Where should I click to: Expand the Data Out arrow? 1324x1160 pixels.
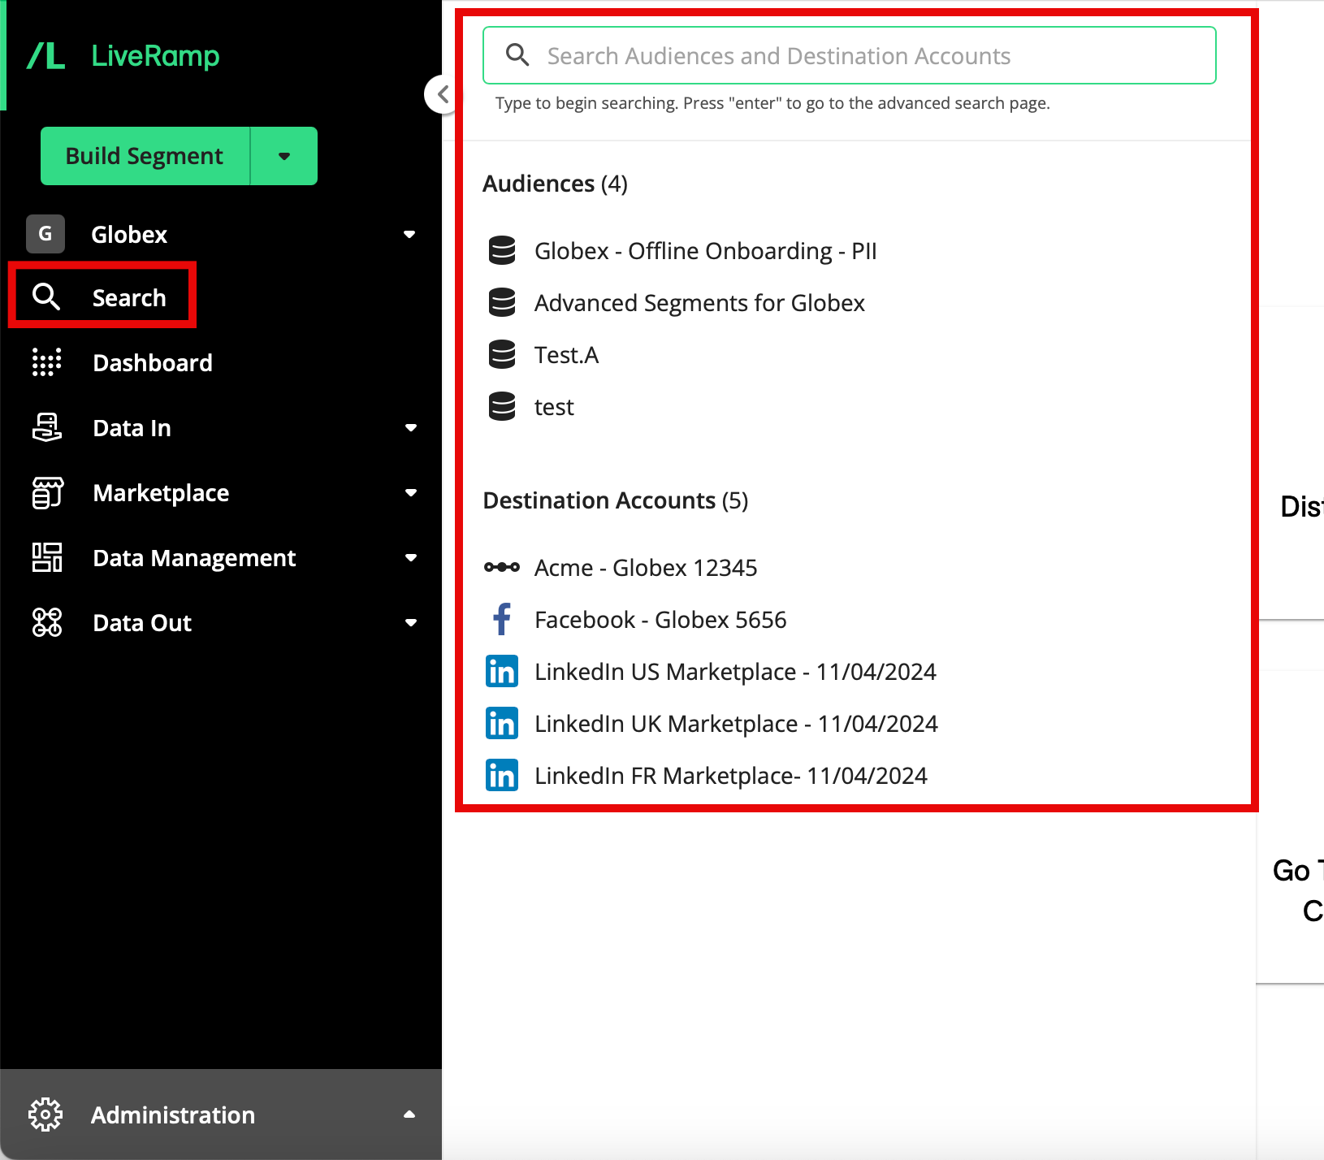tap(411, 622)
